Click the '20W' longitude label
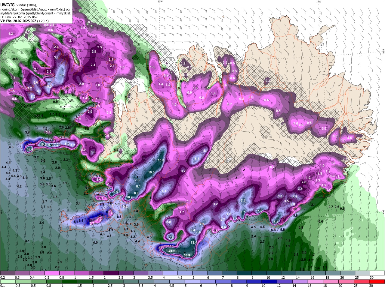385x288 pixels. [x=160, y=1]
